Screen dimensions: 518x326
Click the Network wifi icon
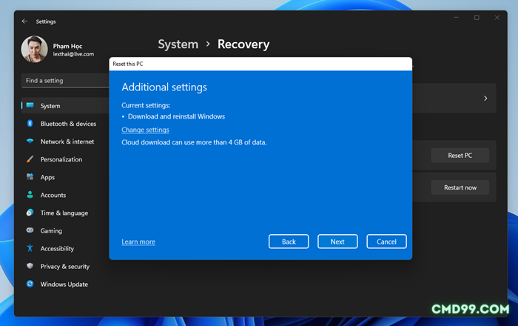[30, 142]
